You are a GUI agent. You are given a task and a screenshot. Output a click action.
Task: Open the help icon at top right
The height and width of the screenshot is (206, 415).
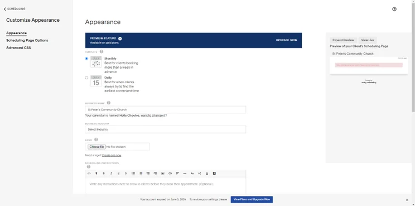(394, 9)
